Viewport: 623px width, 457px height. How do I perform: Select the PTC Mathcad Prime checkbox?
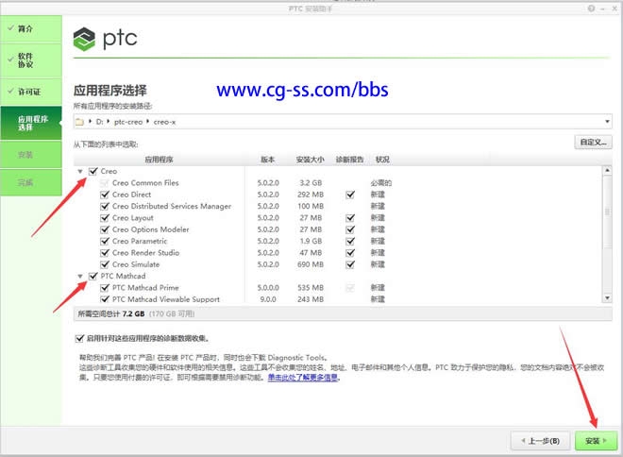pyautogui.click(x=106, y=287)
